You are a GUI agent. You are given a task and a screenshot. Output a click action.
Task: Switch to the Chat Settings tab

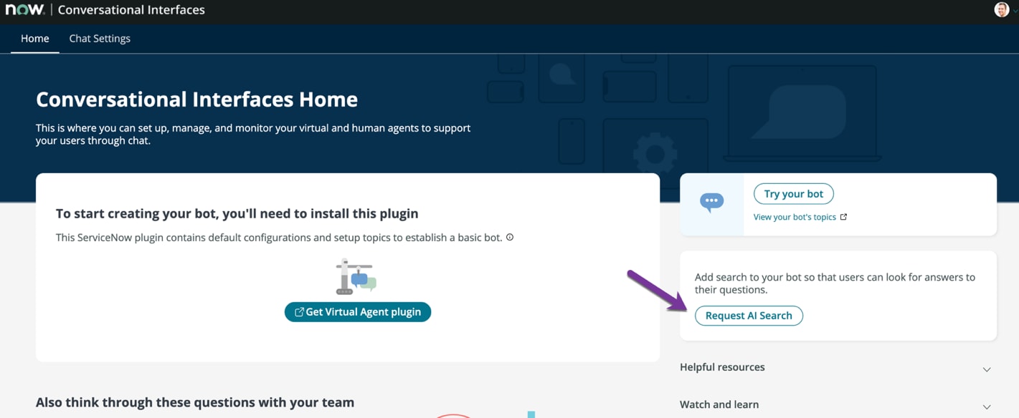click(100, 38)
